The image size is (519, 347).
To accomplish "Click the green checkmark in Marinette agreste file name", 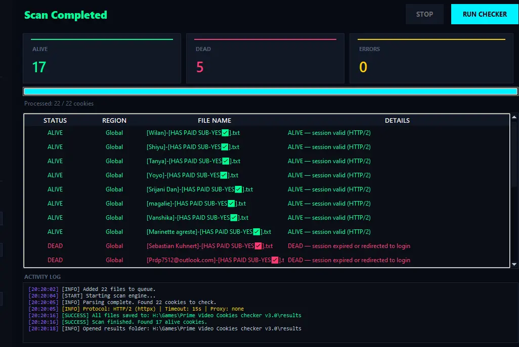I will (x=256, y=232).
